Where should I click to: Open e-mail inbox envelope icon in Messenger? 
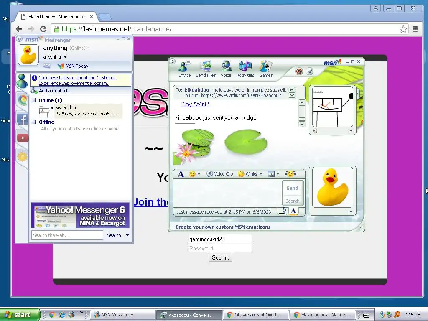[x=47, y=66]
